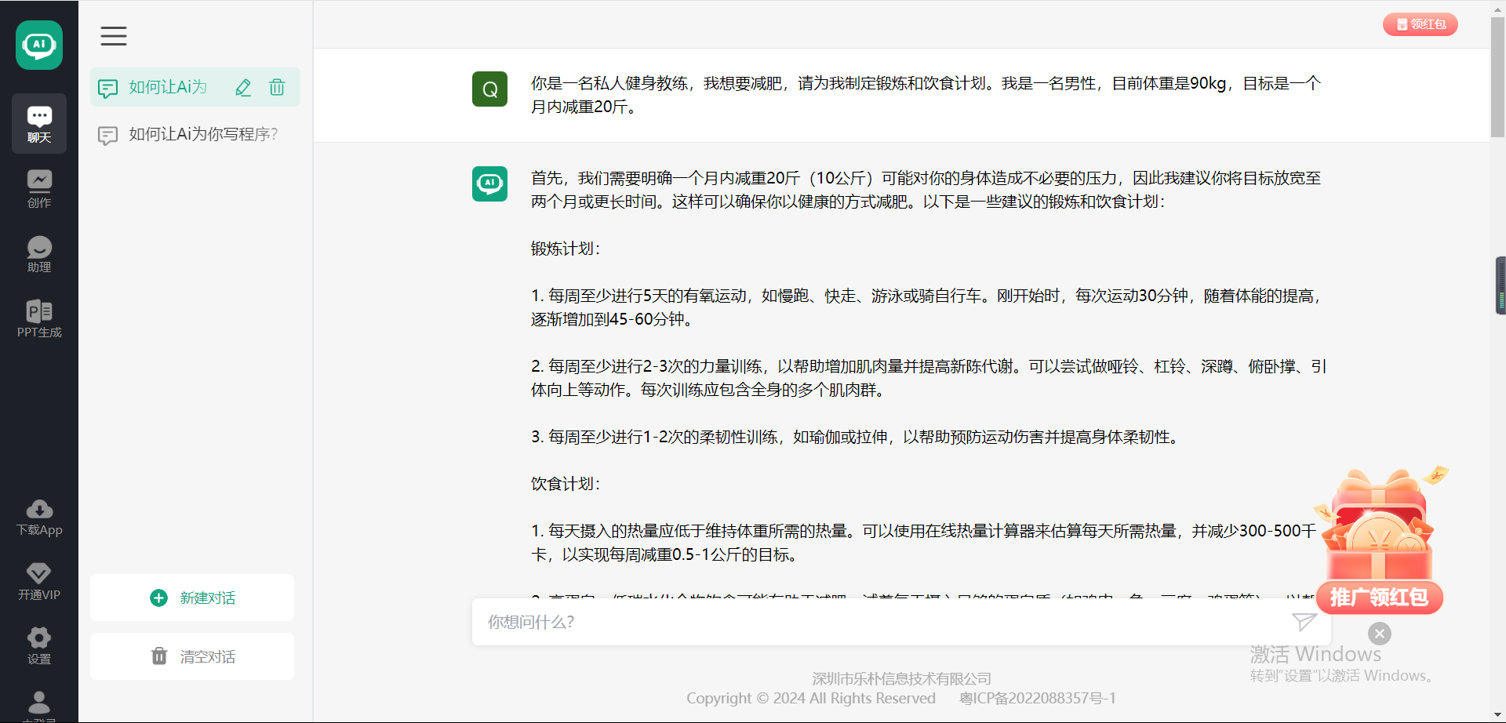Select conversation 如何让Ai为你写程序
The height and width of the screenshot is (723, 1506).
202,134
